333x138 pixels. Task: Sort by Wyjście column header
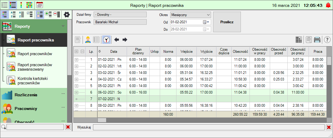click(206, 51)
